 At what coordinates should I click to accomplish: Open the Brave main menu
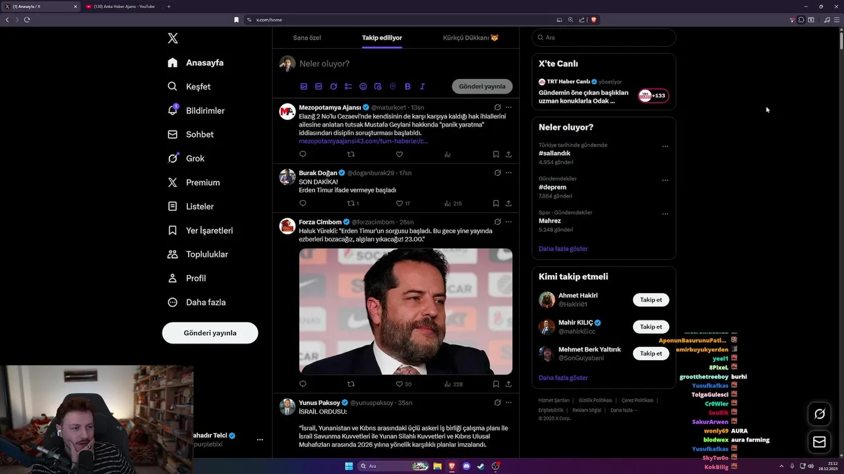pyautogui.click(x=837, y=20)
